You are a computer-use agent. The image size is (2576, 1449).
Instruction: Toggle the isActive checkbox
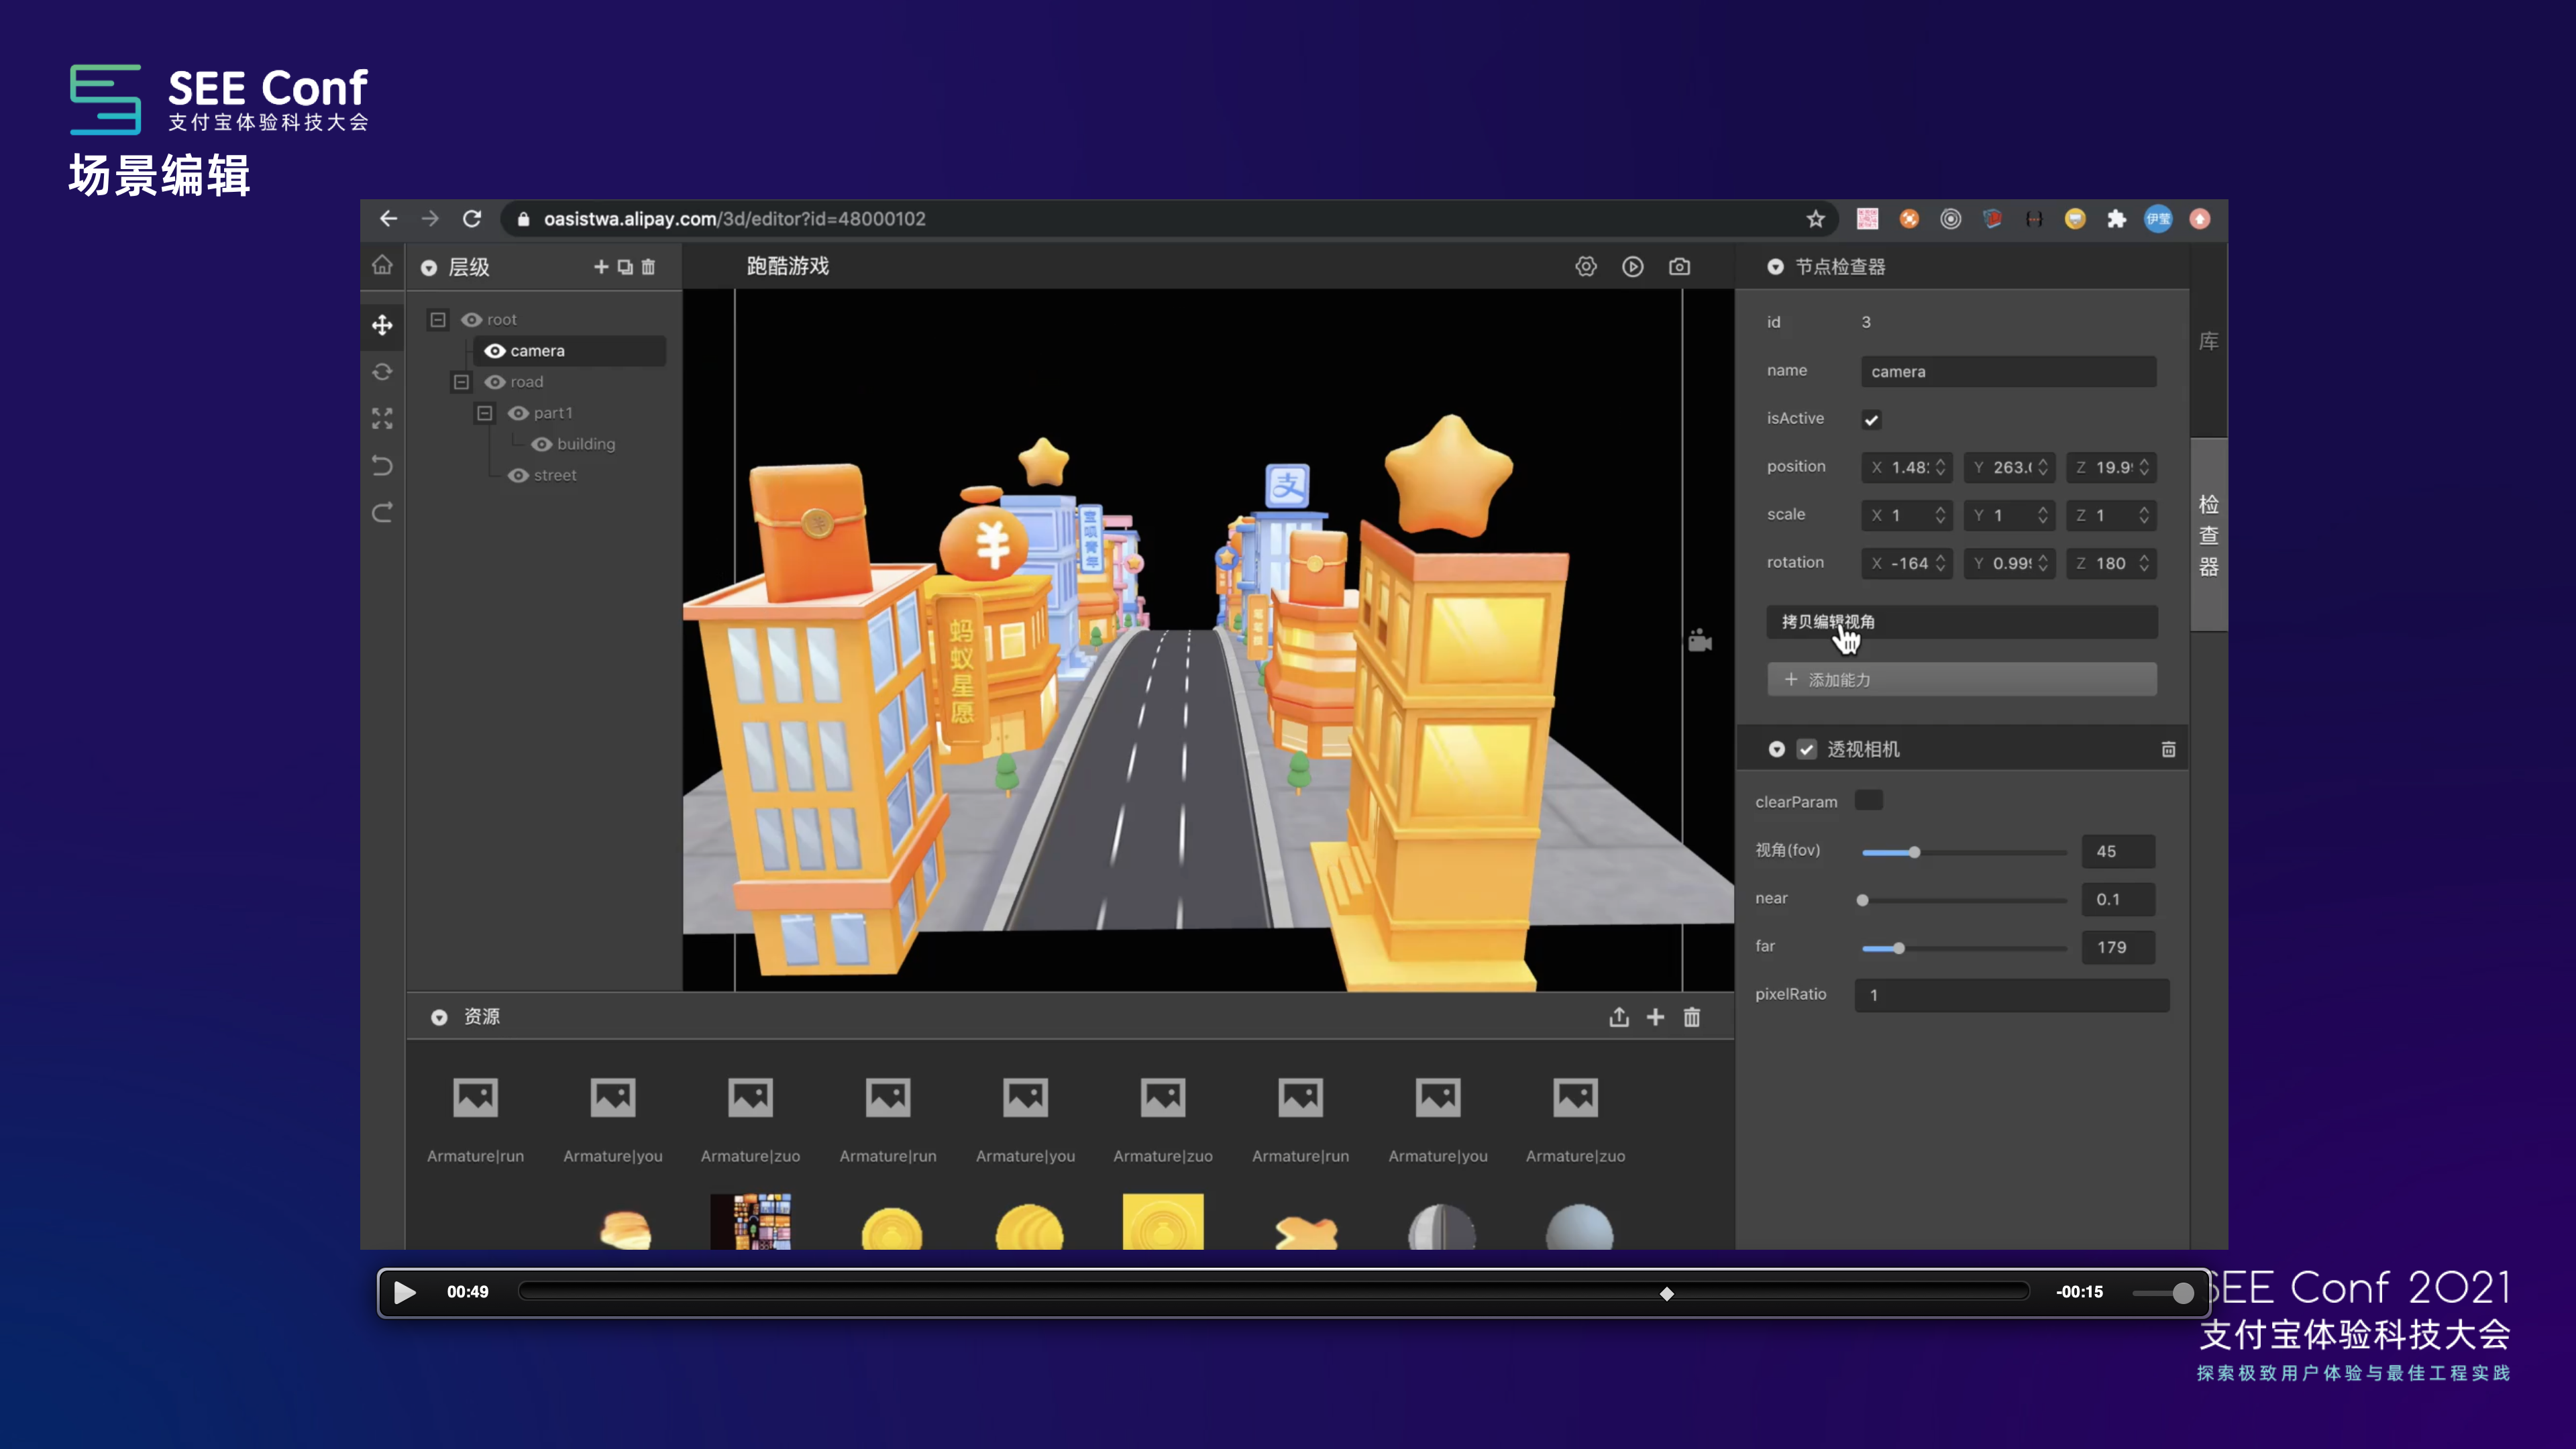(1871, 420)
